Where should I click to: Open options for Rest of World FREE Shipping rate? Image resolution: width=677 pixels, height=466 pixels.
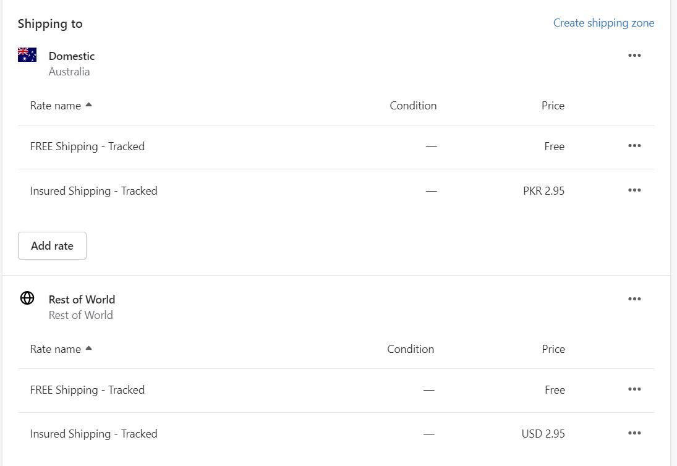[634, 389]
